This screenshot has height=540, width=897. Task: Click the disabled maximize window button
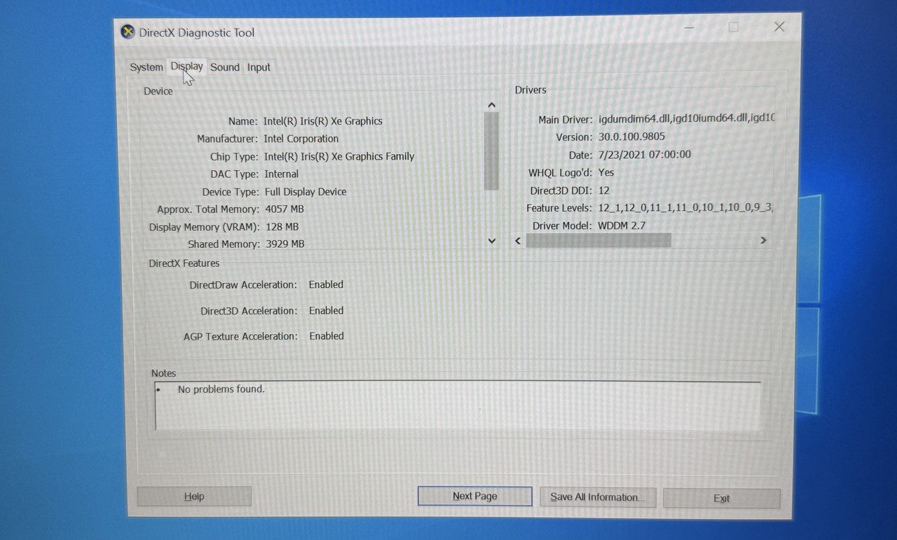click(x=734, y=27)
